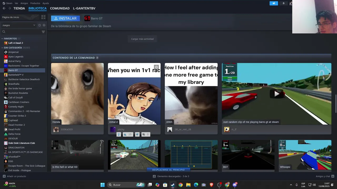337x189 pixels.
Task: Open the BGT screenshot thumbnail
Action: tap(248, 155)
